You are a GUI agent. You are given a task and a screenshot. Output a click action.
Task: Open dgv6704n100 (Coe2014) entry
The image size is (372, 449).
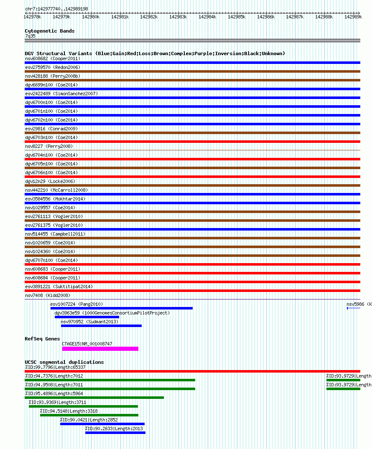[x=51, y=155]
